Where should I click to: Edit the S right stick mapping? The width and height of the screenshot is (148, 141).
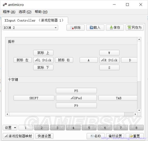[109, 68]
